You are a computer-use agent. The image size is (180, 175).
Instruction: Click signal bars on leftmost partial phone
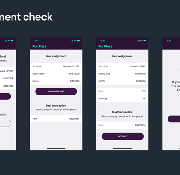tap(6, 41)
